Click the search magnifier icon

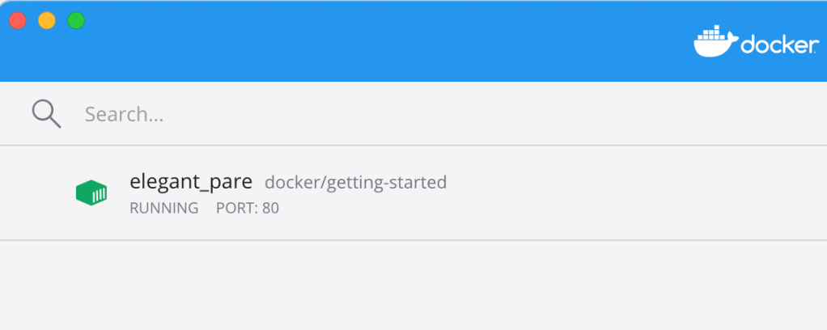[x=46, y=114]
